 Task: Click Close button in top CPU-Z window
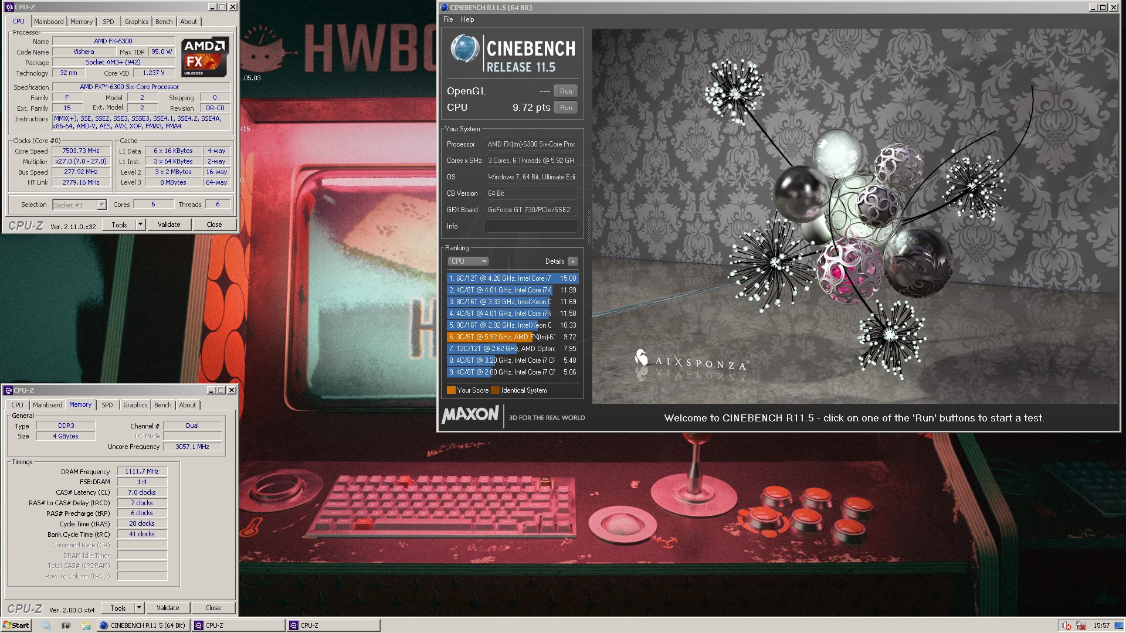pos(214,224)
